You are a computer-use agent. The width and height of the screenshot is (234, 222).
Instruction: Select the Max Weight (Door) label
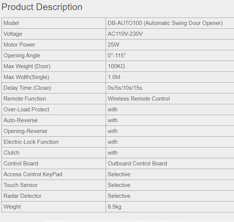coord(27,66)
